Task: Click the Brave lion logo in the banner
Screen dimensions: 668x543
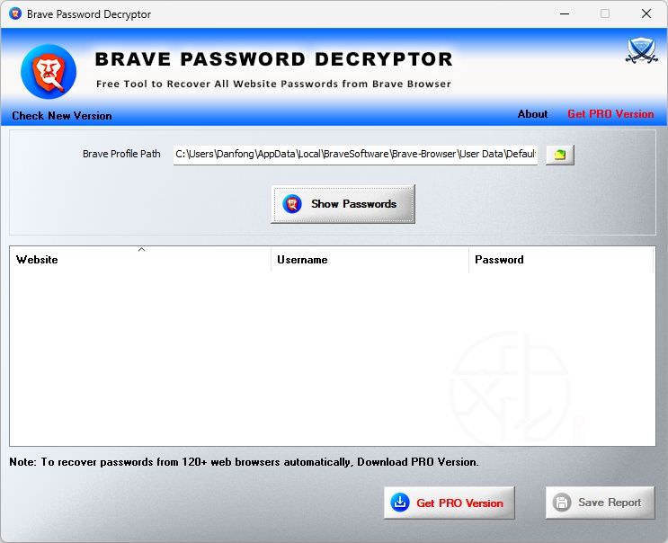Action: [49, 72]
